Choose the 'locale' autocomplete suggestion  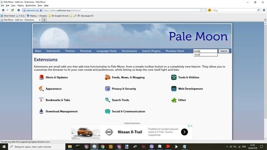(x=205, y=55)
